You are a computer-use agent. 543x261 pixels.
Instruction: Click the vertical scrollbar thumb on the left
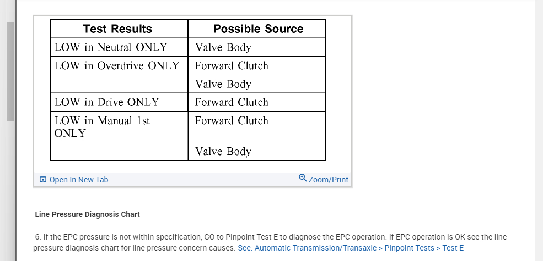10,71
